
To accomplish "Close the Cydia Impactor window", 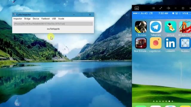I will tap(90, 15).
